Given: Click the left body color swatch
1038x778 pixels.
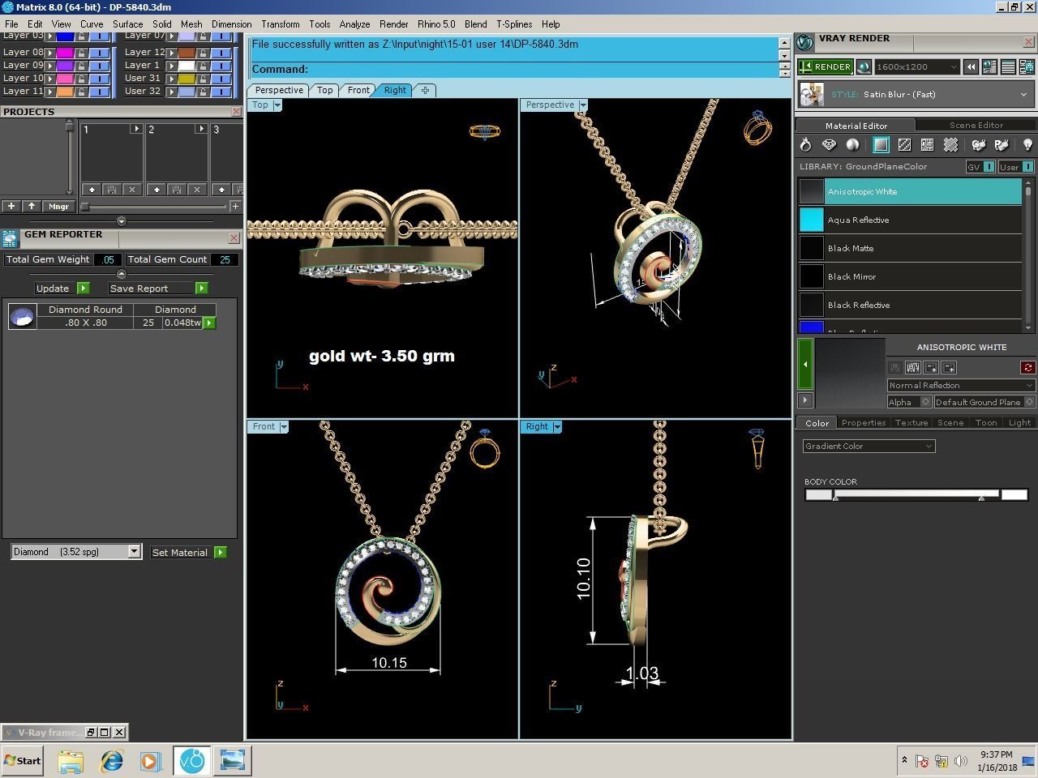Looking at the screenshot, I should point(818,494).
